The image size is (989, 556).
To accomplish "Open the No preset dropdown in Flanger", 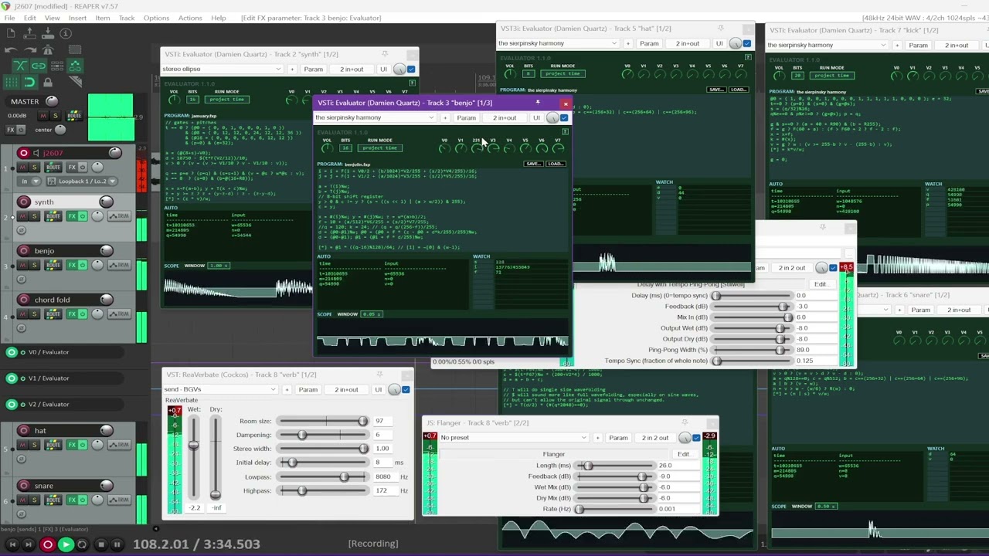I will [513, 438].
